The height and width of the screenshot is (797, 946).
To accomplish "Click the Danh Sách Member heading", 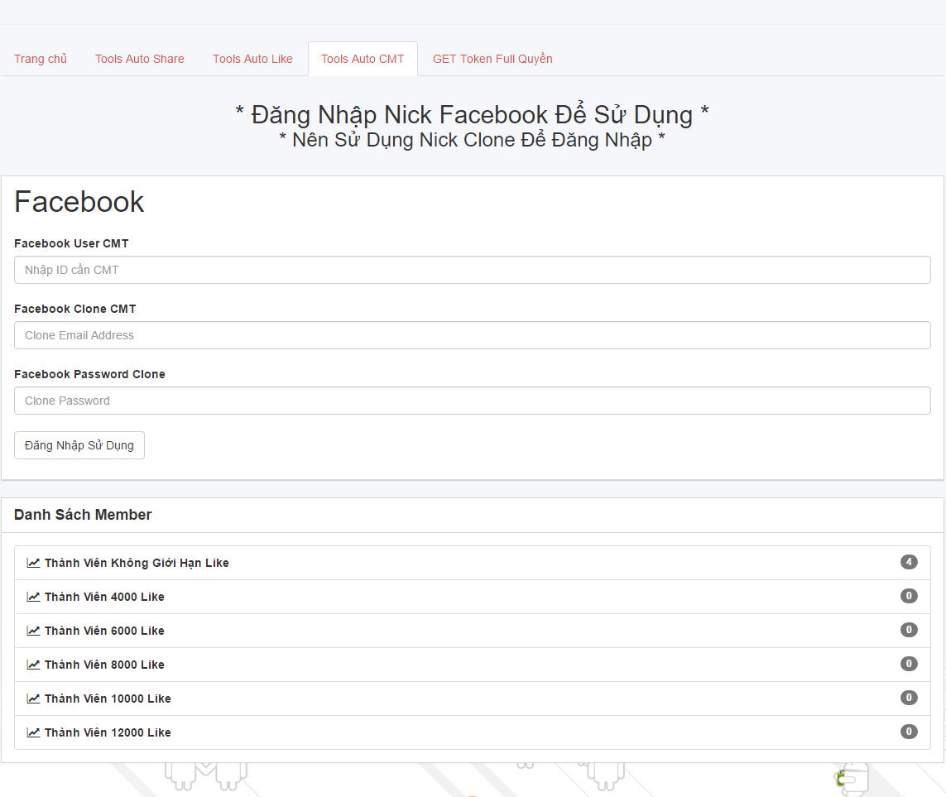I will tap(83, 515).
